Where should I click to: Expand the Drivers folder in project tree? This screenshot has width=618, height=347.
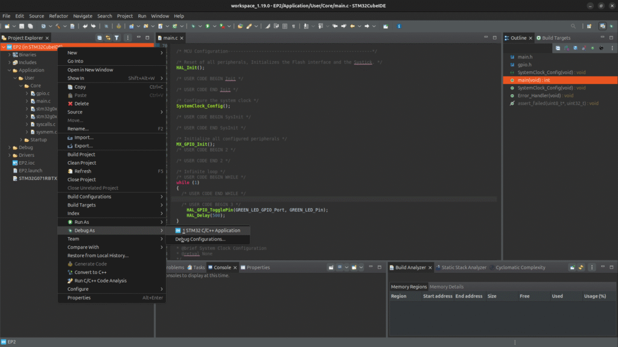point(10,155)
